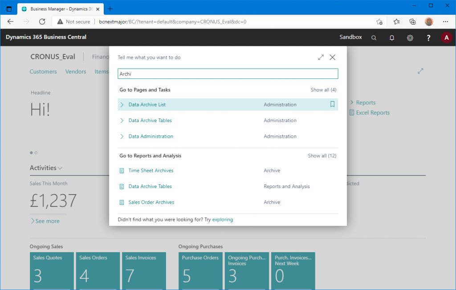Image resolution: width=456 pixels, height=290 pixels.
Task: Open the tab actions menu icon
Action: 9,9
